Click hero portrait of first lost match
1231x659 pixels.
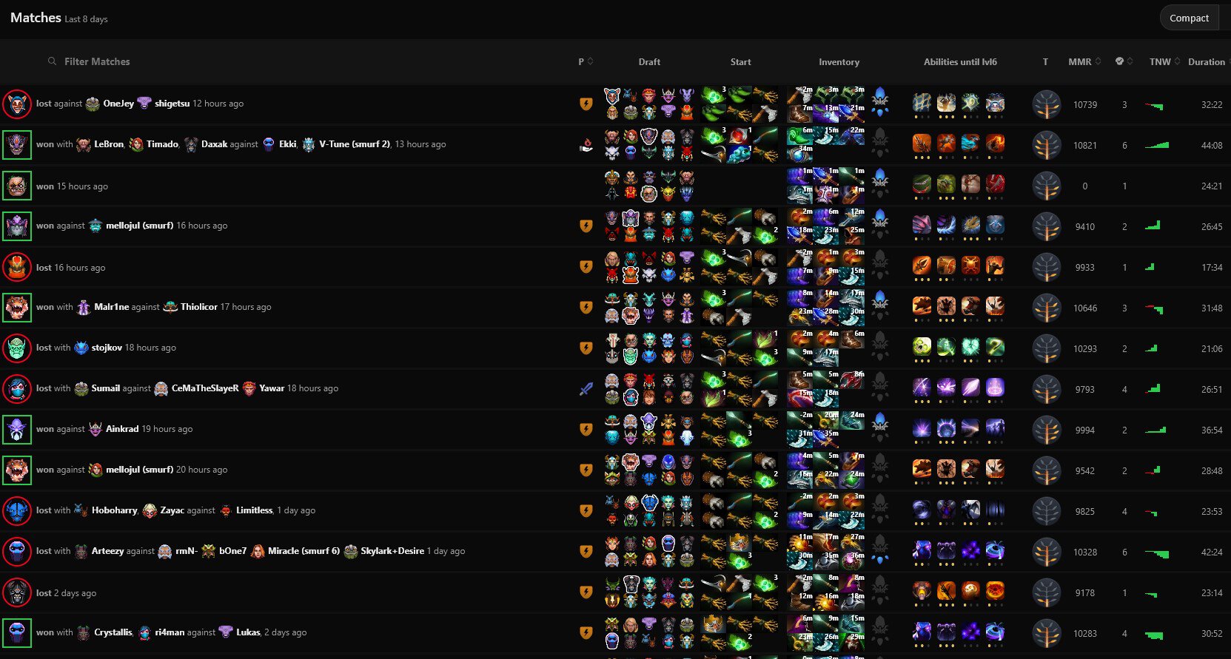click(17, 104)
